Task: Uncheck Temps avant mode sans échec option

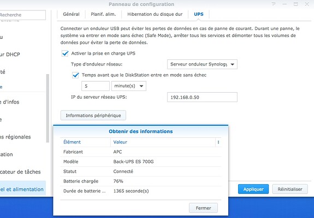Action: pyautogui.click(x=76, y=75)
